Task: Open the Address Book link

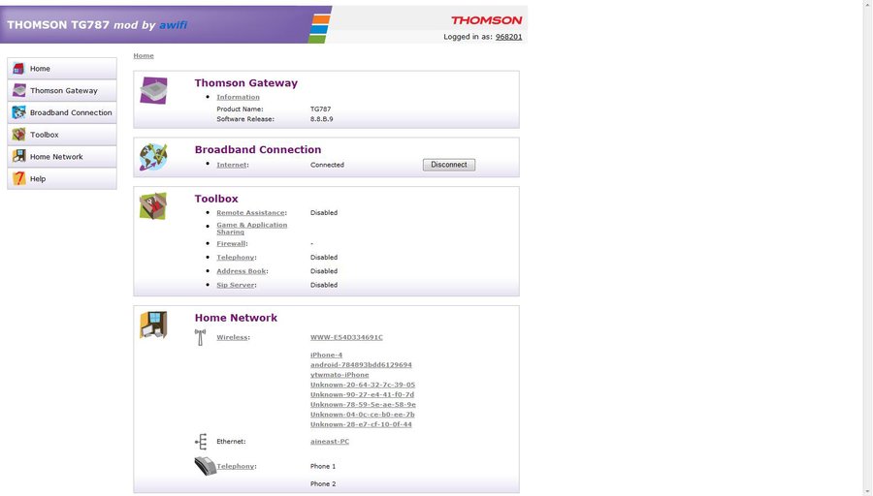Action: click(x=242, y=271)
